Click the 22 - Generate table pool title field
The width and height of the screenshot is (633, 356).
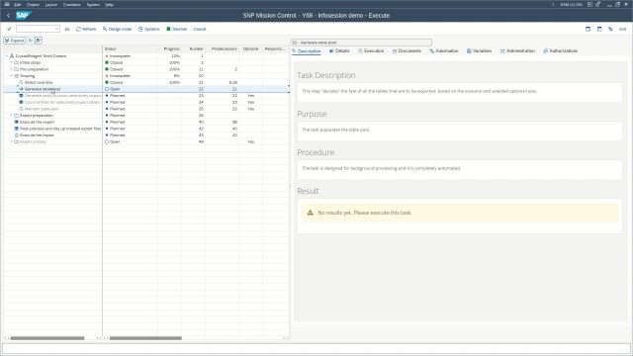pyautogui.click(x=361, y=43)
